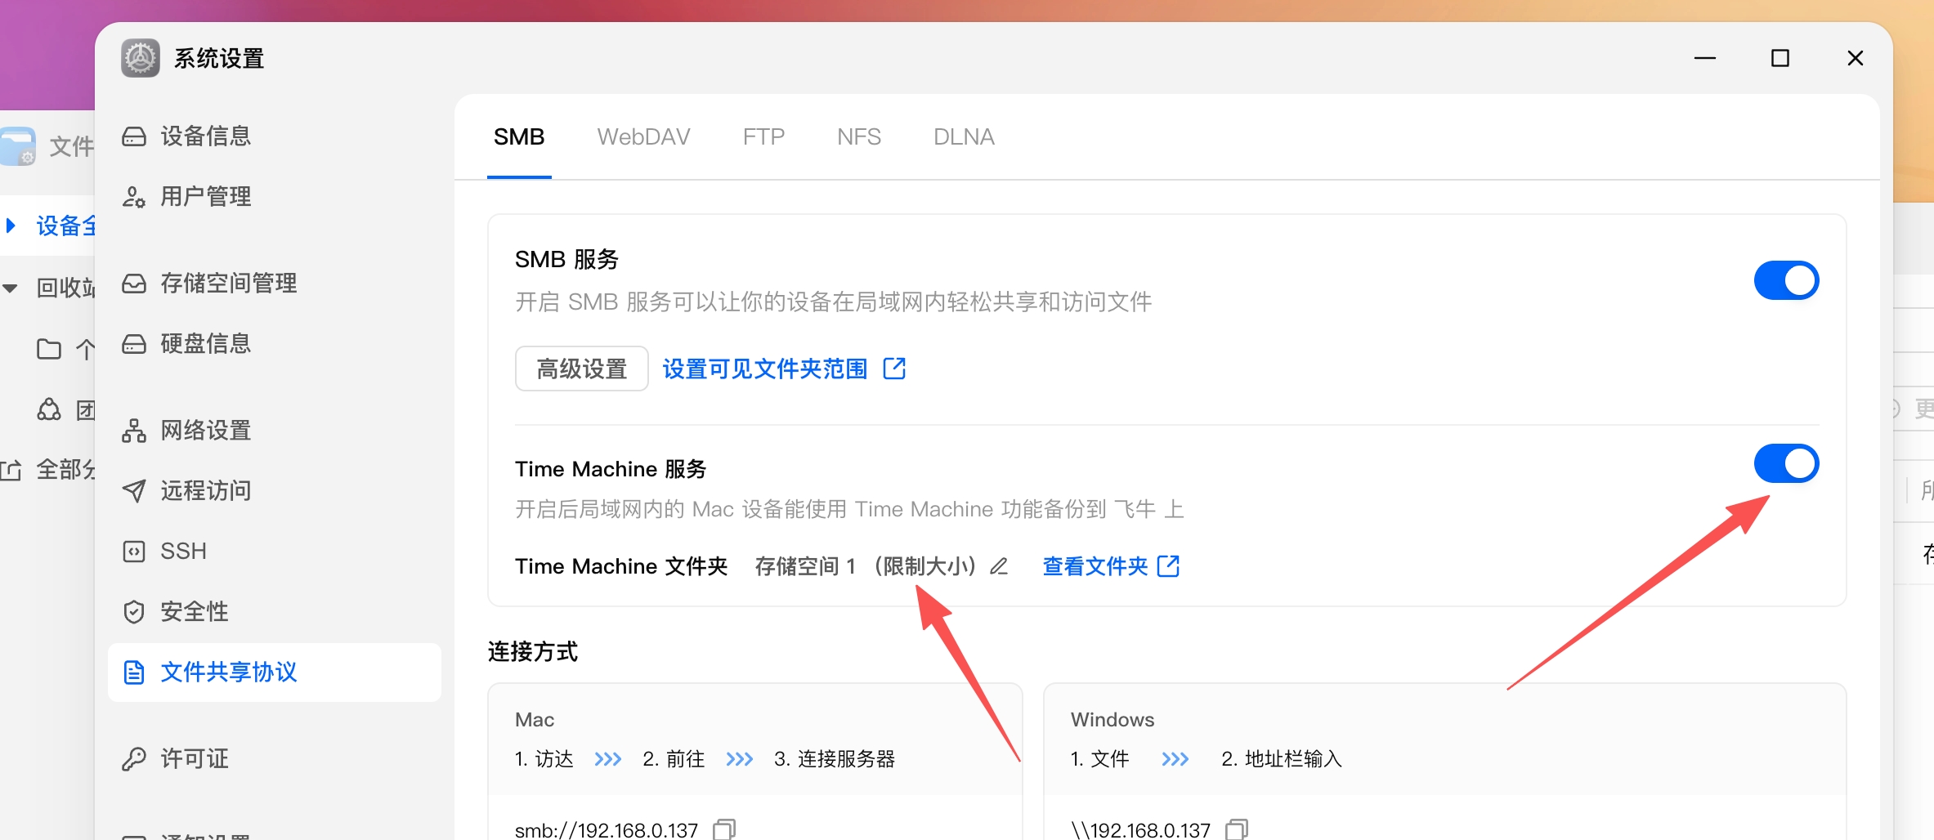Click the edit pencil for Time Machine folder
Image resolution: width=1934 pixels, height=840 pixels.
(999, 566)
